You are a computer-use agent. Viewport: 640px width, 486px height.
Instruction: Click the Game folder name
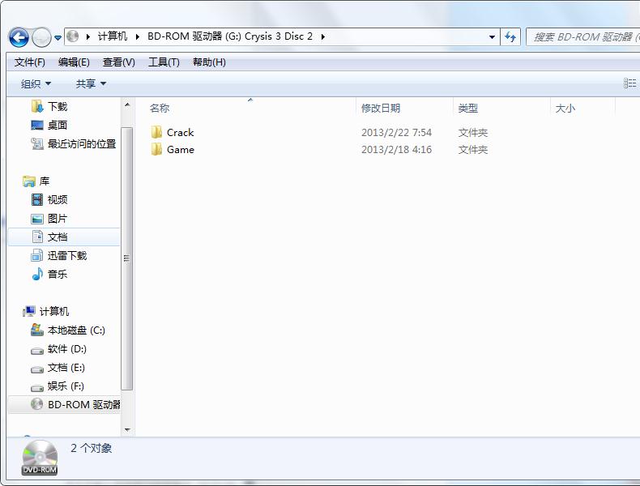(181, 150)
